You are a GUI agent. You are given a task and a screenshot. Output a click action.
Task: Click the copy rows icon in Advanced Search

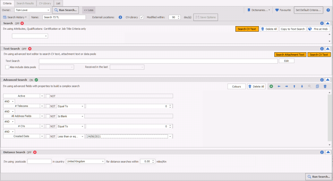coord(317,86)
